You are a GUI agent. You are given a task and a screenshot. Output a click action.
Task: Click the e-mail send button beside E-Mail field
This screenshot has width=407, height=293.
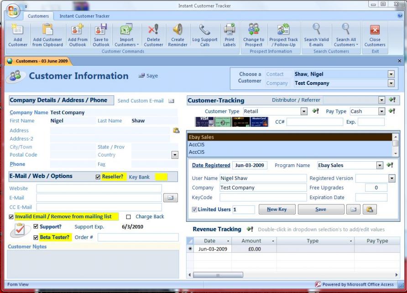pos(171,198)
